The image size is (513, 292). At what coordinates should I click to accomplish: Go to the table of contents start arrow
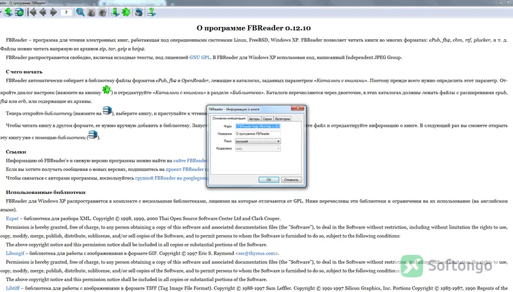(32, 12)
